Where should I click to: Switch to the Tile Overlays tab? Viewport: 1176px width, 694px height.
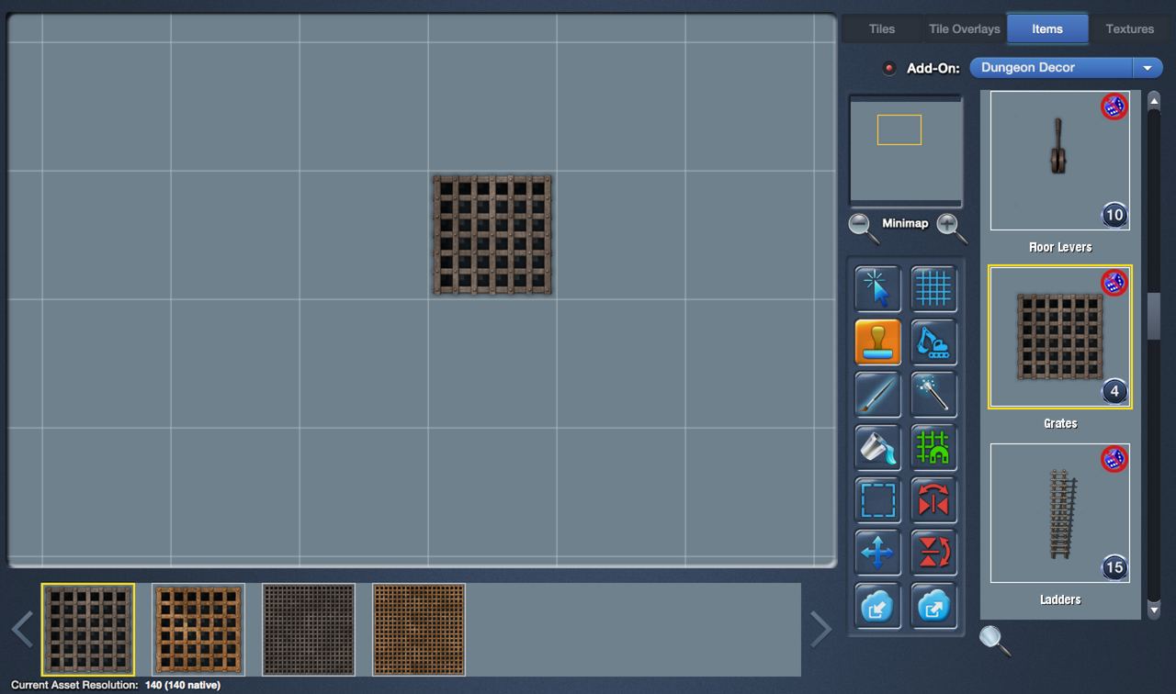coord(964,28)
